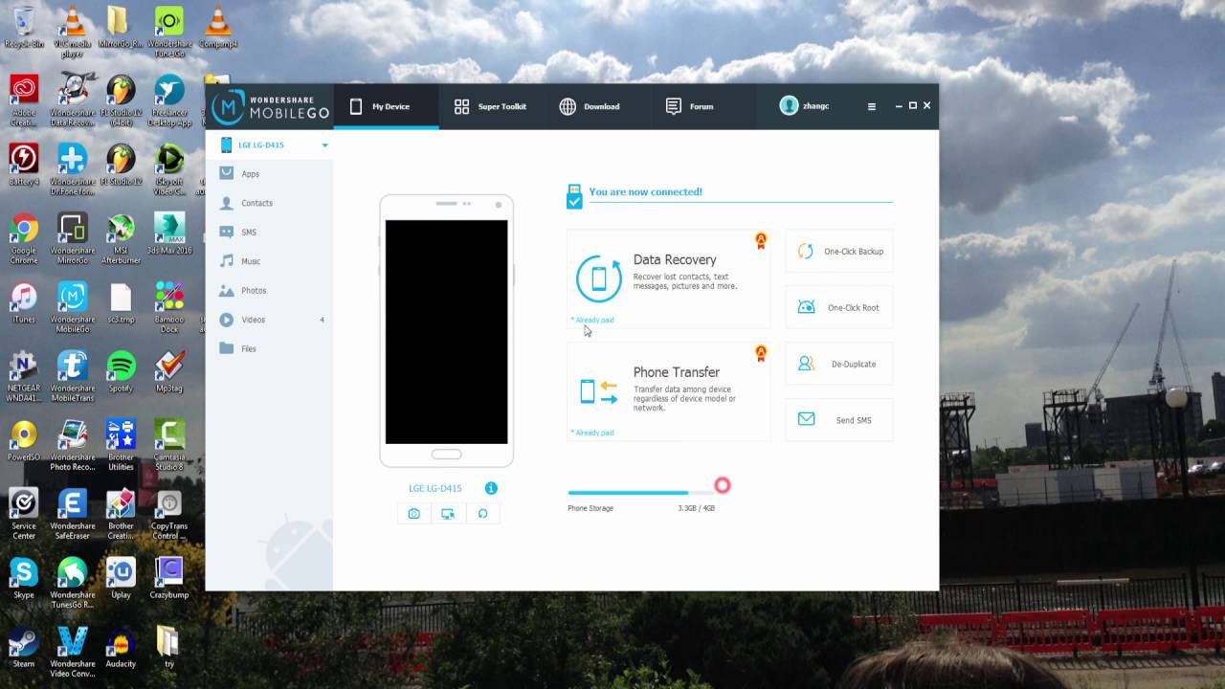Viewport: 1225px width, 689px height.
Task: Take a phone screenshot with camera icon
Action: tap(413, 514)
